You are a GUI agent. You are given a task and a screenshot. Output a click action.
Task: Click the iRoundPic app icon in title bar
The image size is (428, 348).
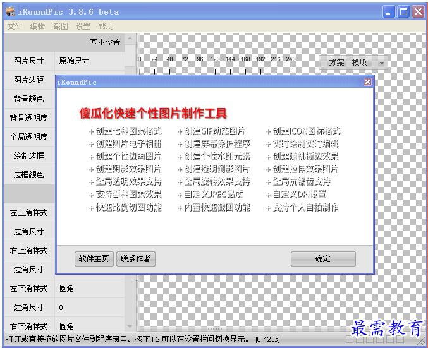pyautogui.click(x=10, y=11)
